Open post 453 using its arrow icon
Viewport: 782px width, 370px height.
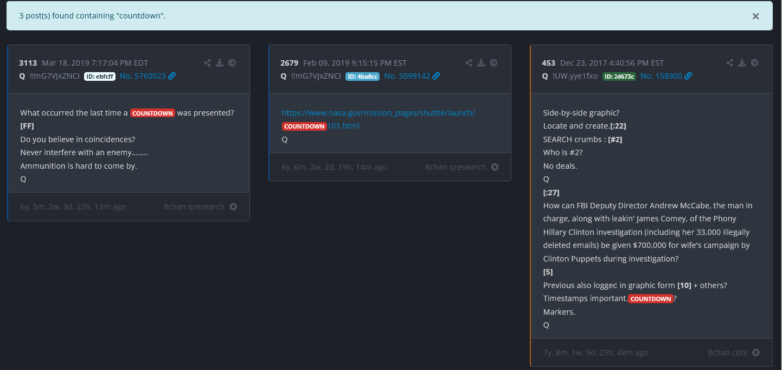click(x=755, y=63)
